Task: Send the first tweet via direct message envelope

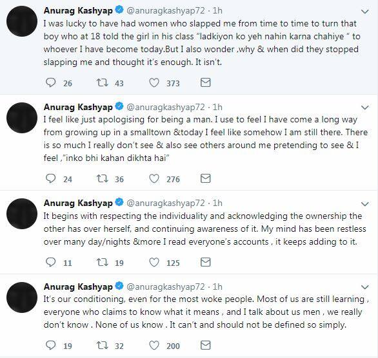Action: click(x=206, y=82)
